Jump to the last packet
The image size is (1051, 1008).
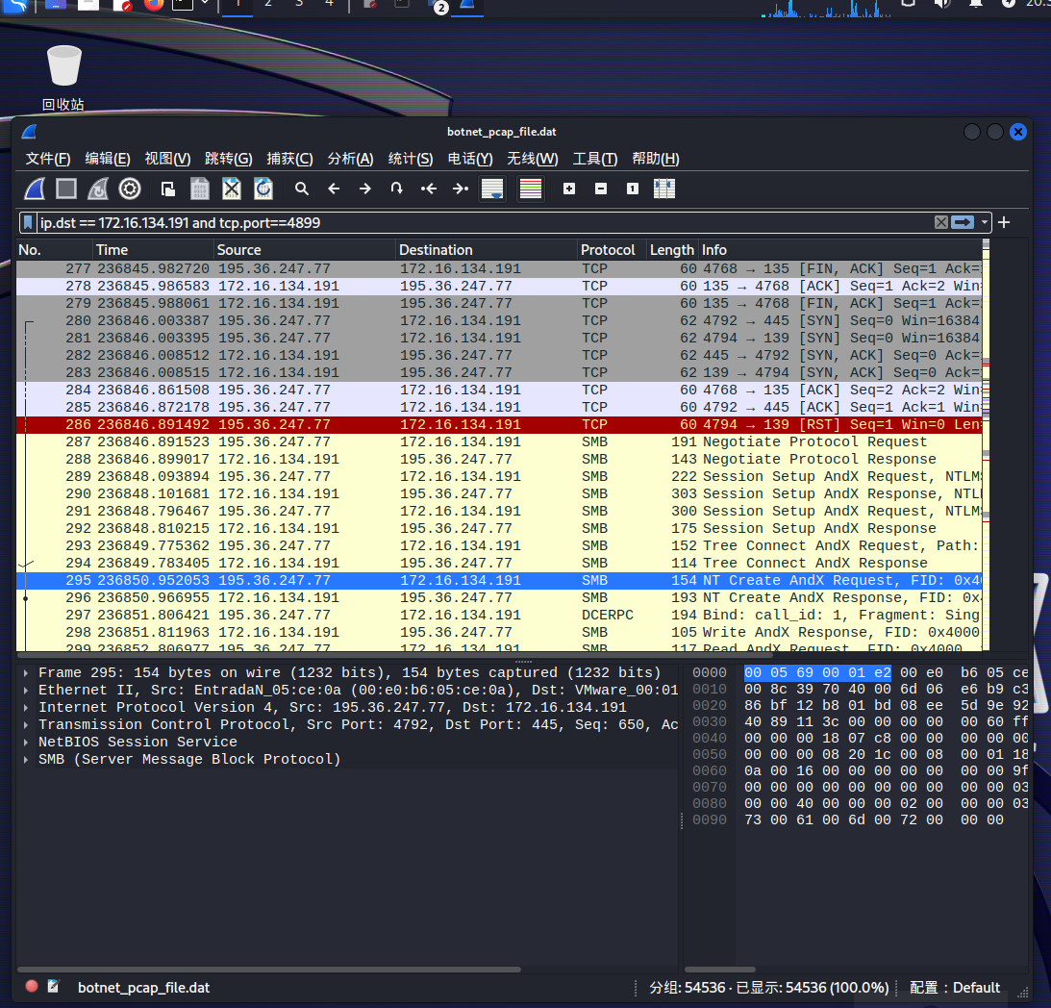click(461, 189)
